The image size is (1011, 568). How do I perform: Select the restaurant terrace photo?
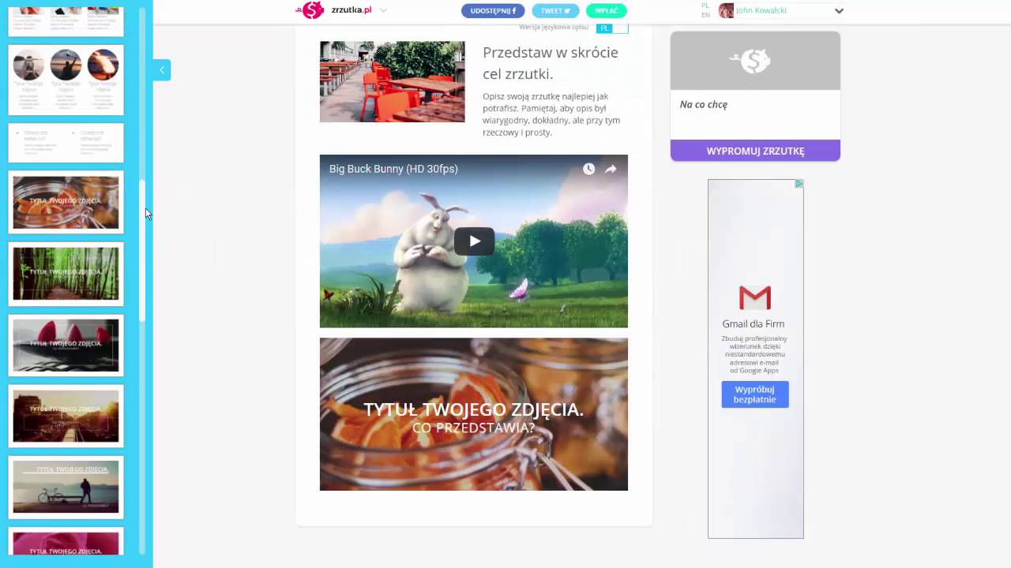point(393,82)
